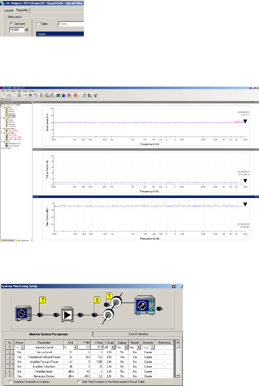Toggle the eye monitor under label 7

tap(40, 315)
